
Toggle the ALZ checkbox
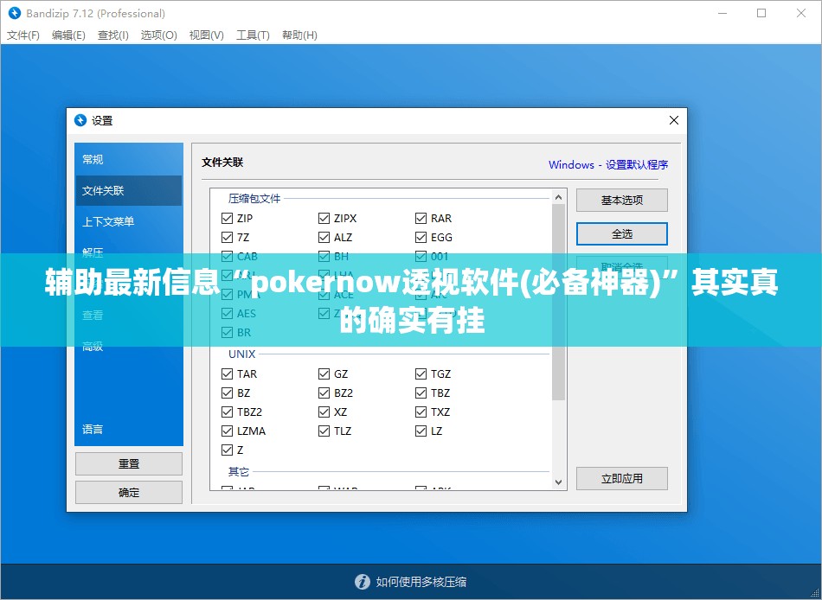point(324,238)
